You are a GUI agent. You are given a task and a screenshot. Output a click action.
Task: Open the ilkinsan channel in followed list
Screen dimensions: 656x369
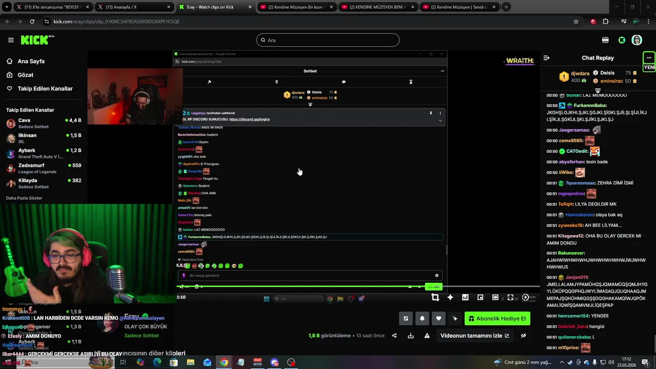click(x=44, y=138)
